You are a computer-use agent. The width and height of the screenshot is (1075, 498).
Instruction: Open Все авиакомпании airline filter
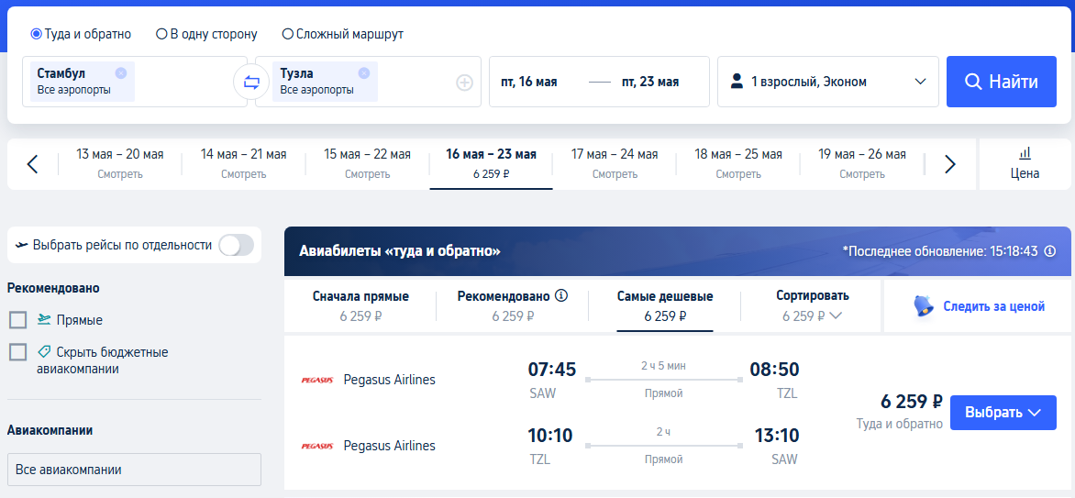[134, 470]
